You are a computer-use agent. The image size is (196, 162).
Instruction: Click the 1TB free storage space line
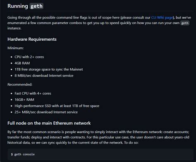tap(49, 69)
